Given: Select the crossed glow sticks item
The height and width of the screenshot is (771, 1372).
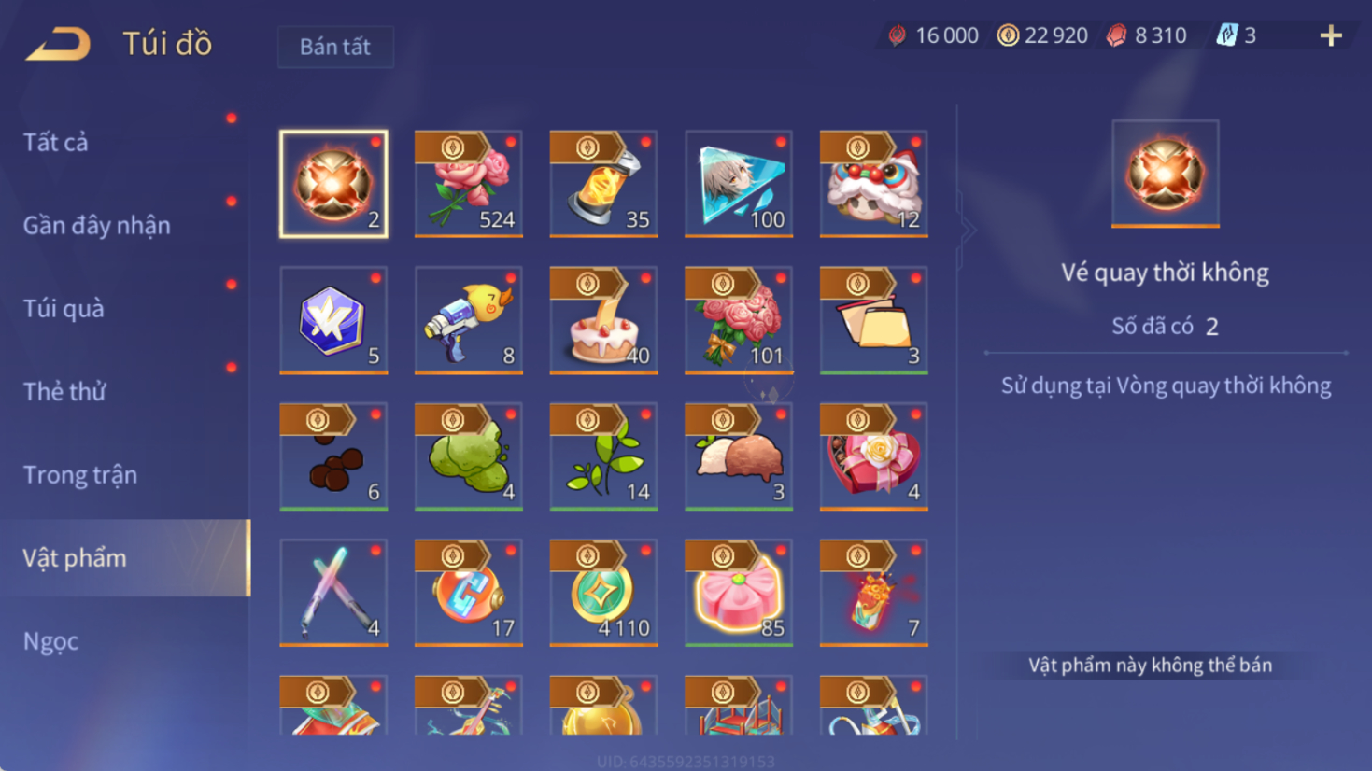Looking at the screenshot, I should click(333, 593).
